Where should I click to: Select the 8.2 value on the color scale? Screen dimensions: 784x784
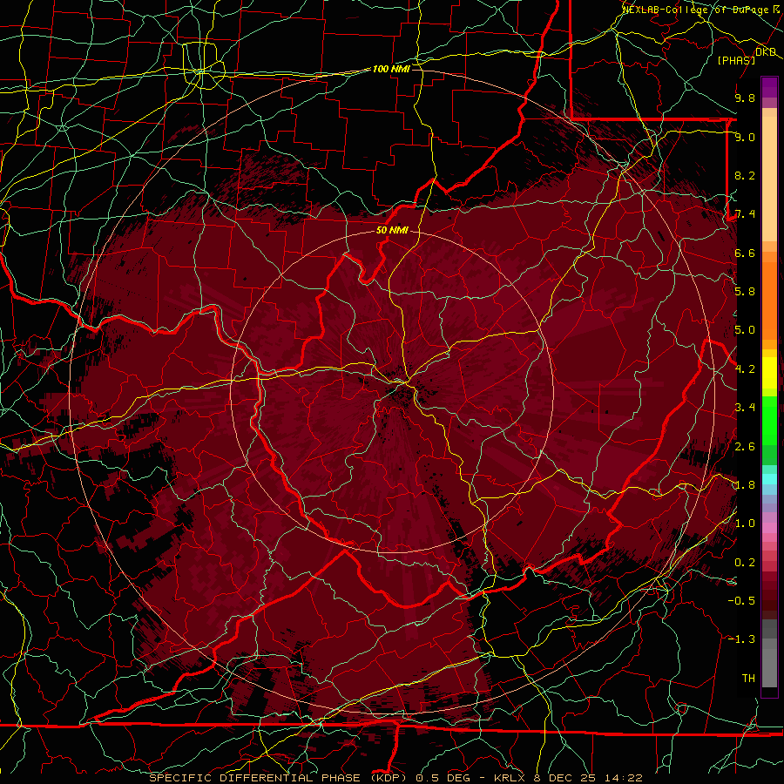pyautogui.click(x=745, y=175)
